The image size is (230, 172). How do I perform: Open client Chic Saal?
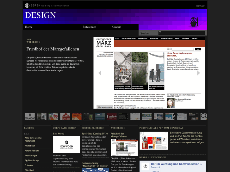(x=29, y=170)
